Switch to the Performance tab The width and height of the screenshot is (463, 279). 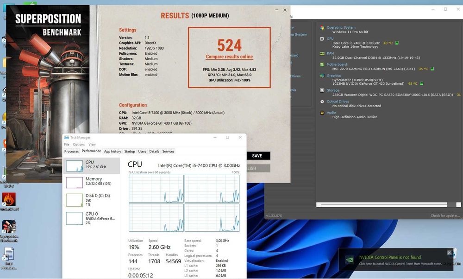91,151
